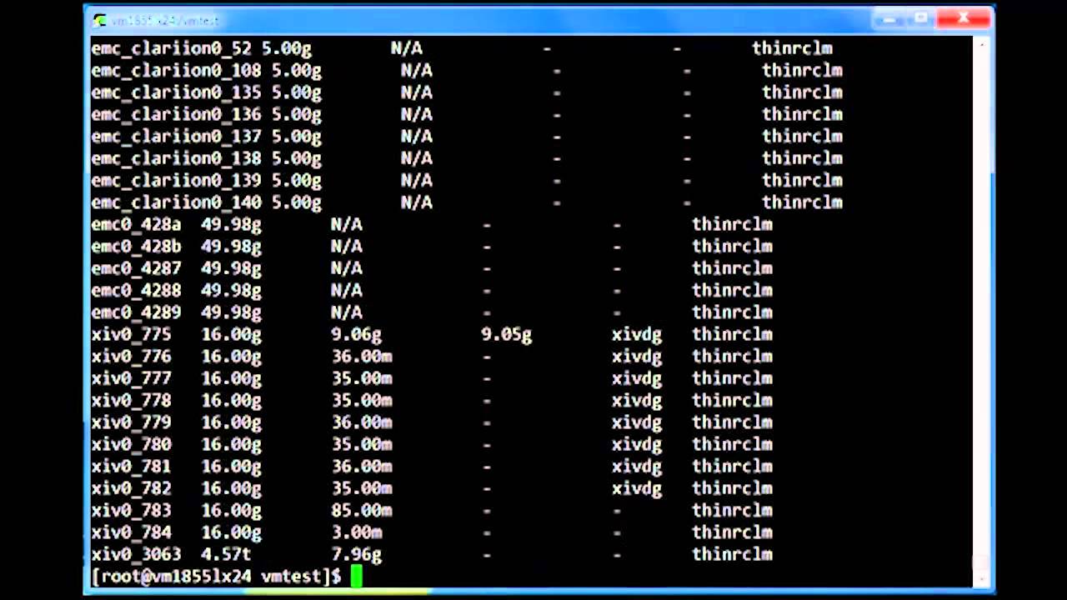Viewport: 1067px width, 600px height.
Task: Select device name emc_clariion0_135
Action: tap(176, 92)
